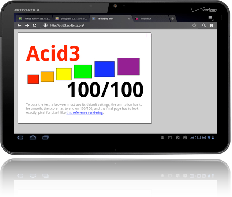Open the calendar notification icon

pyautogui.click(x=171, y=138)
